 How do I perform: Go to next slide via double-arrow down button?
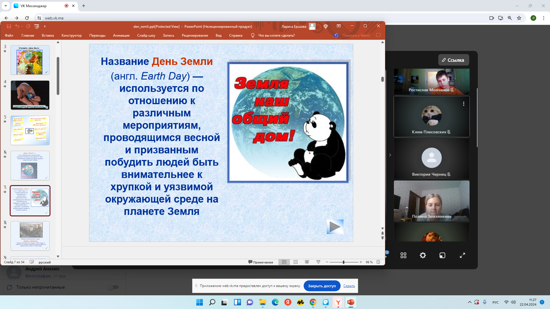[x=382, y=238]
